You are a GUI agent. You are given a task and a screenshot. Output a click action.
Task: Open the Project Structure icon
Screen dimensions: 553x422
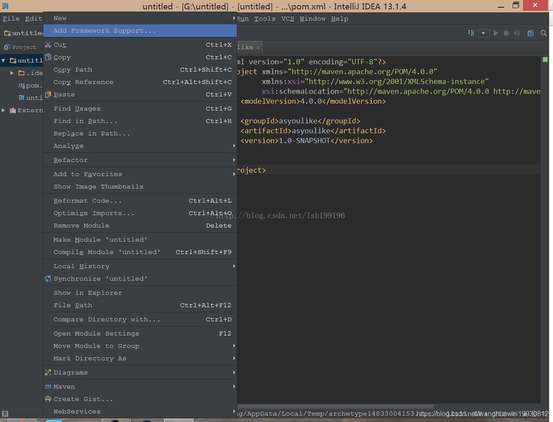click(x=531, y=33)
